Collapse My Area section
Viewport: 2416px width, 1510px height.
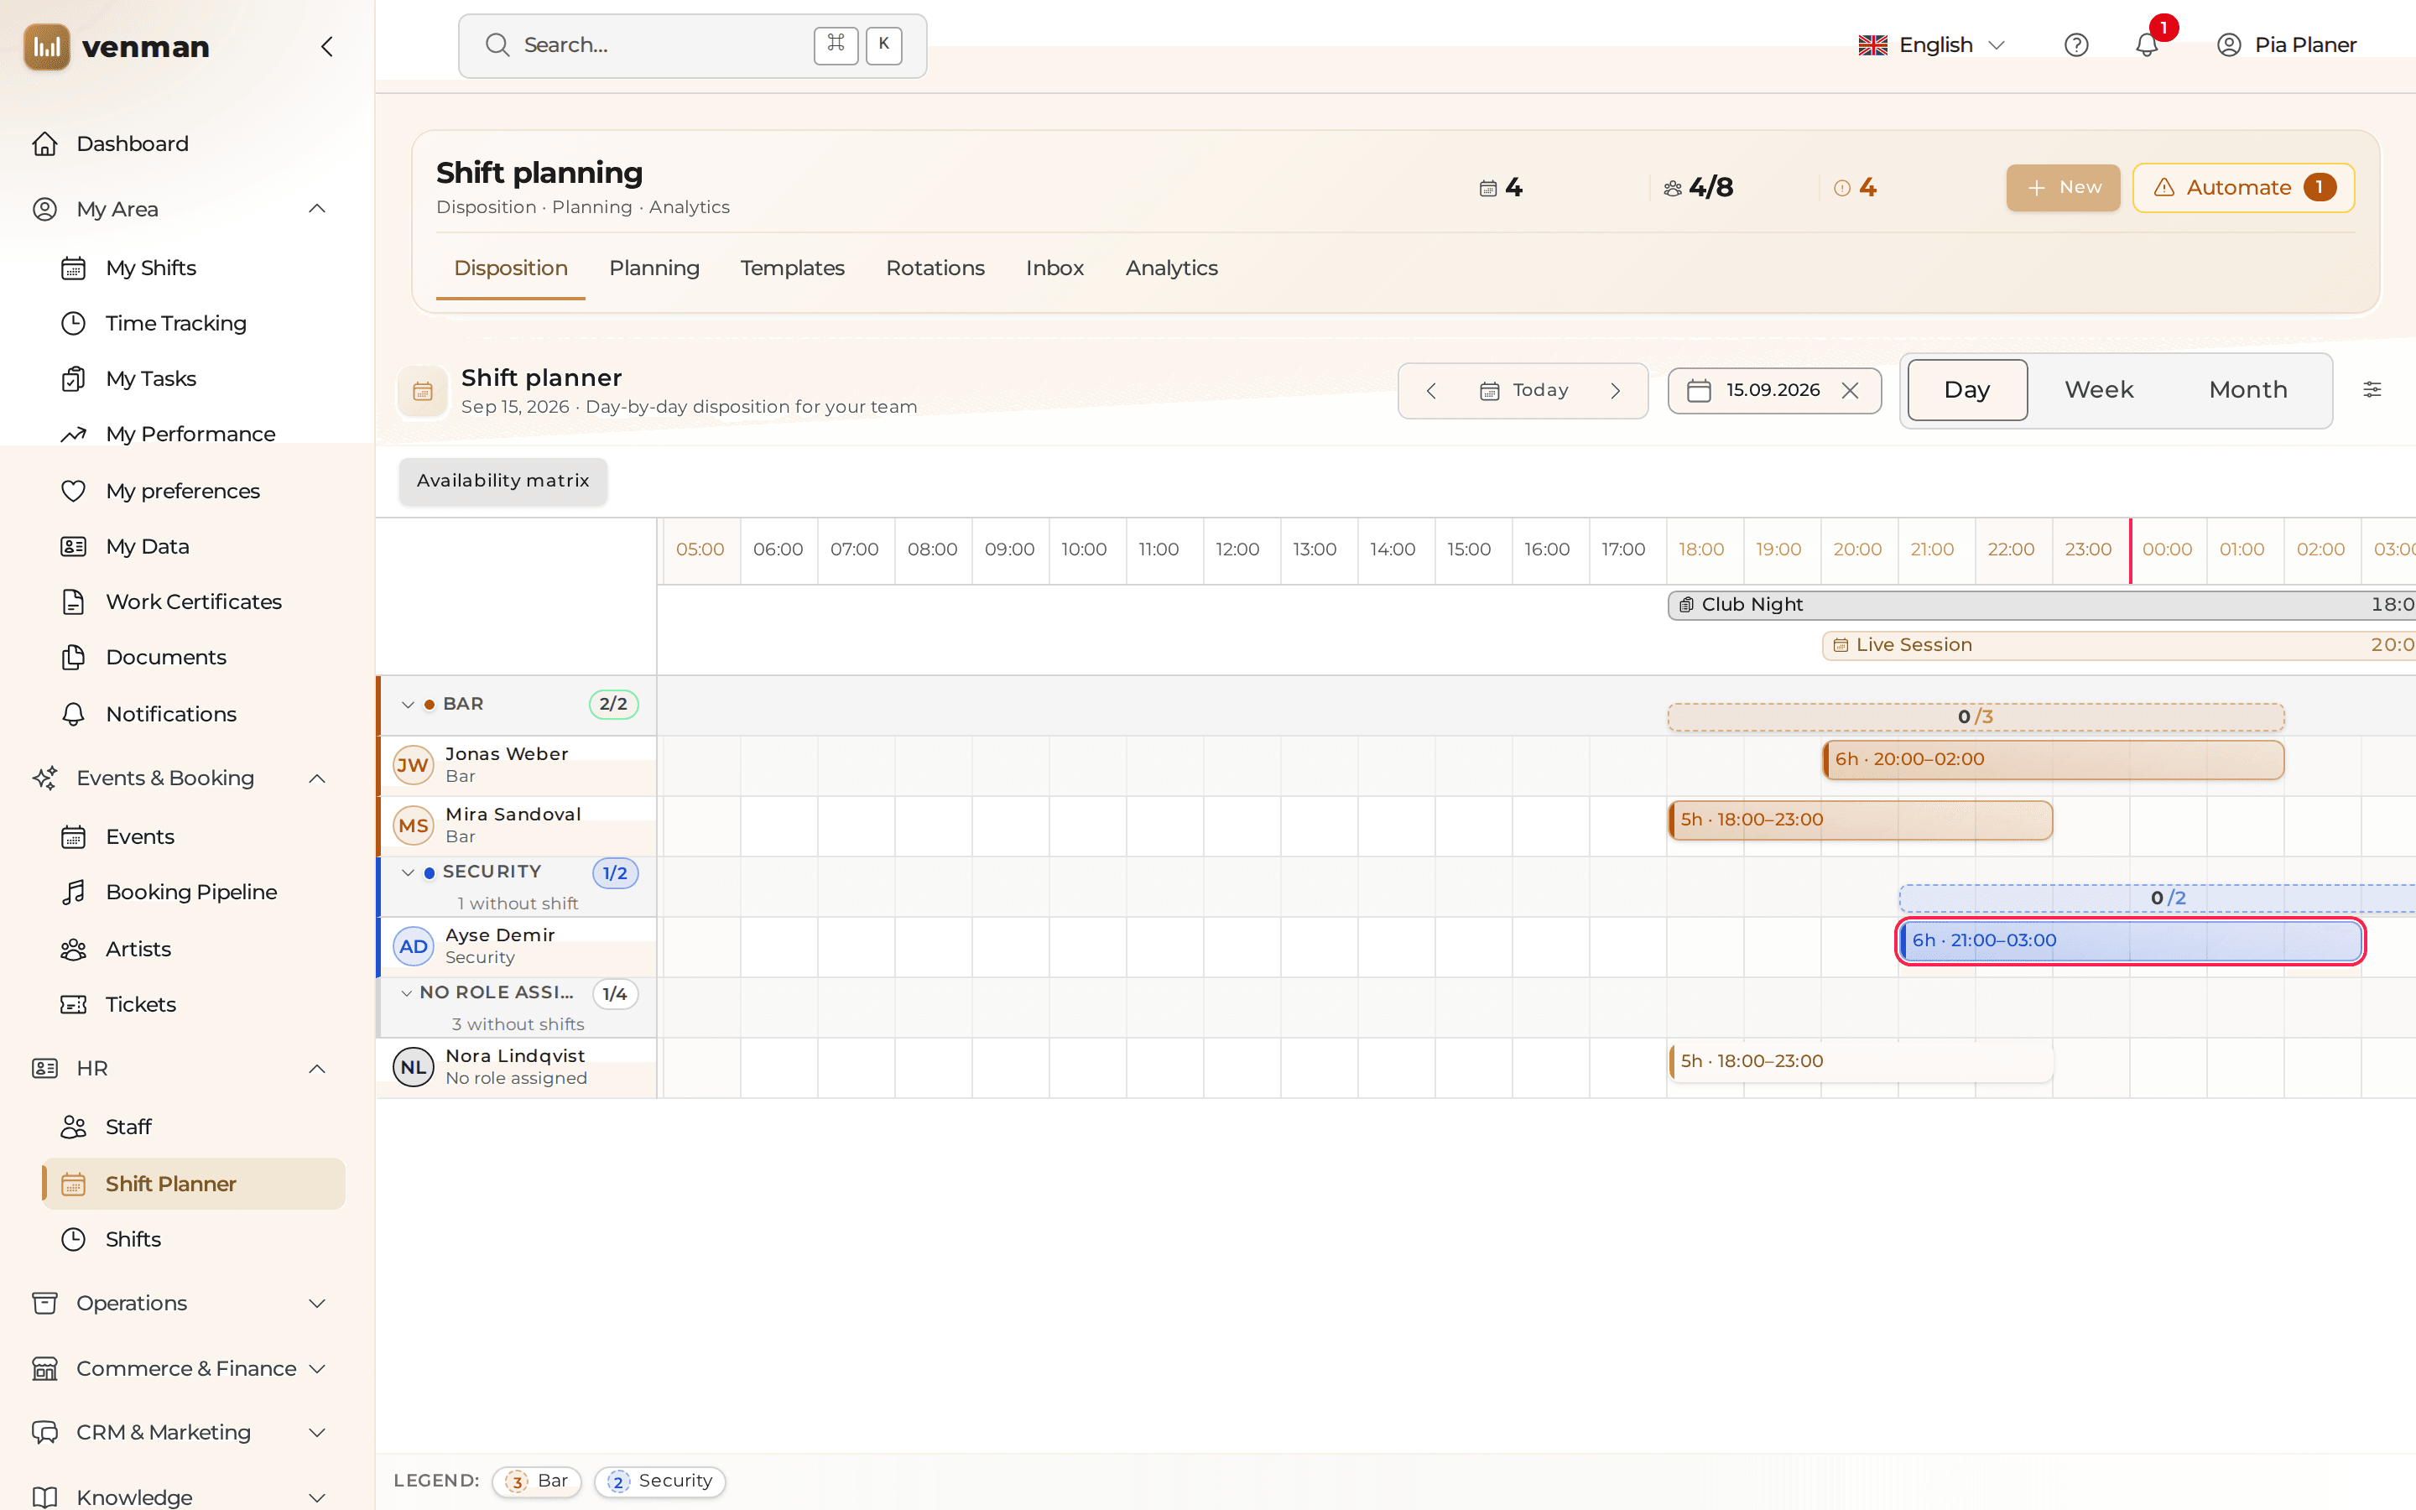tap(317, 209)
